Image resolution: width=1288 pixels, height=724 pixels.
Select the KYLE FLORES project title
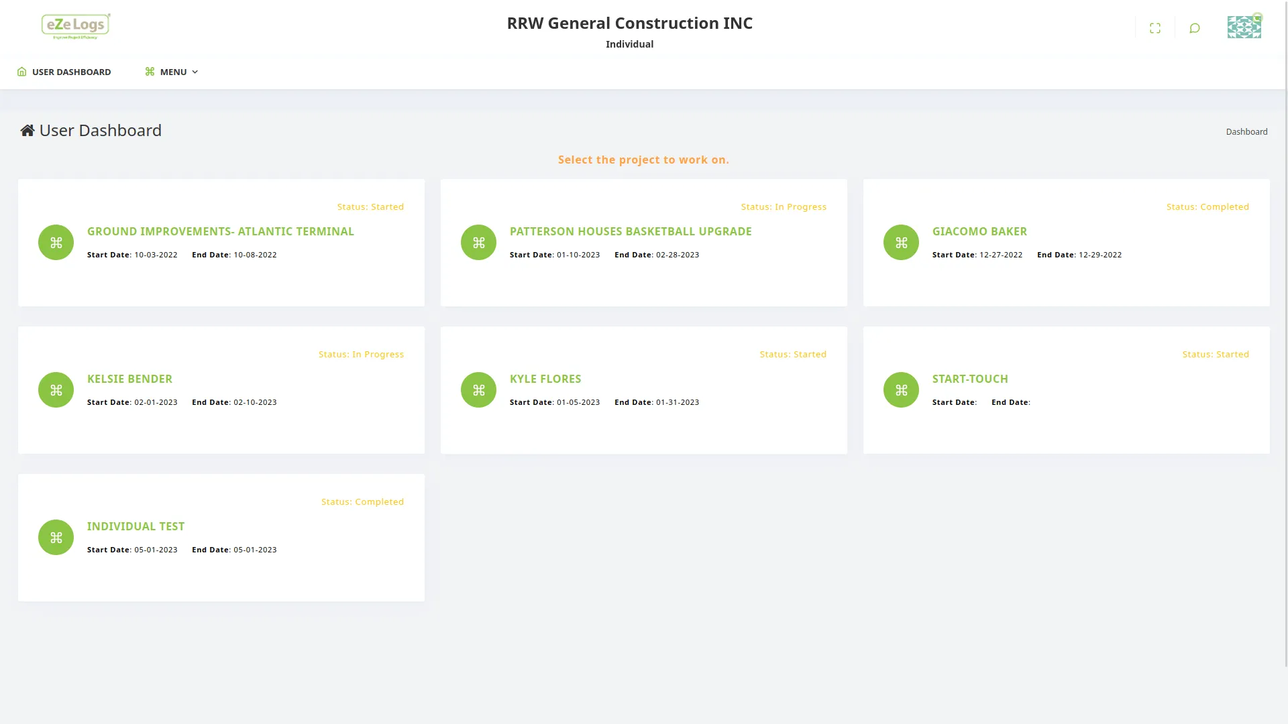[545, 379]
